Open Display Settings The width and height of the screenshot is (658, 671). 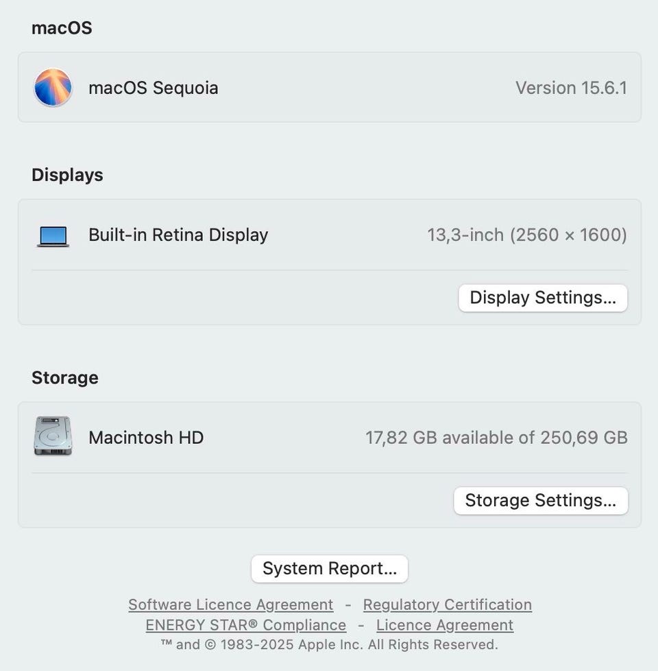pyautogui.click(x=543, y=298)
